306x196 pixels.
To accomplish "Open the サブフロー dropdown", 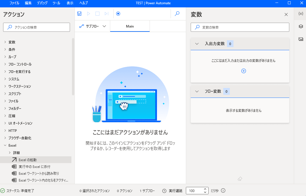I will pyautogui.click(x=92, y=26).
